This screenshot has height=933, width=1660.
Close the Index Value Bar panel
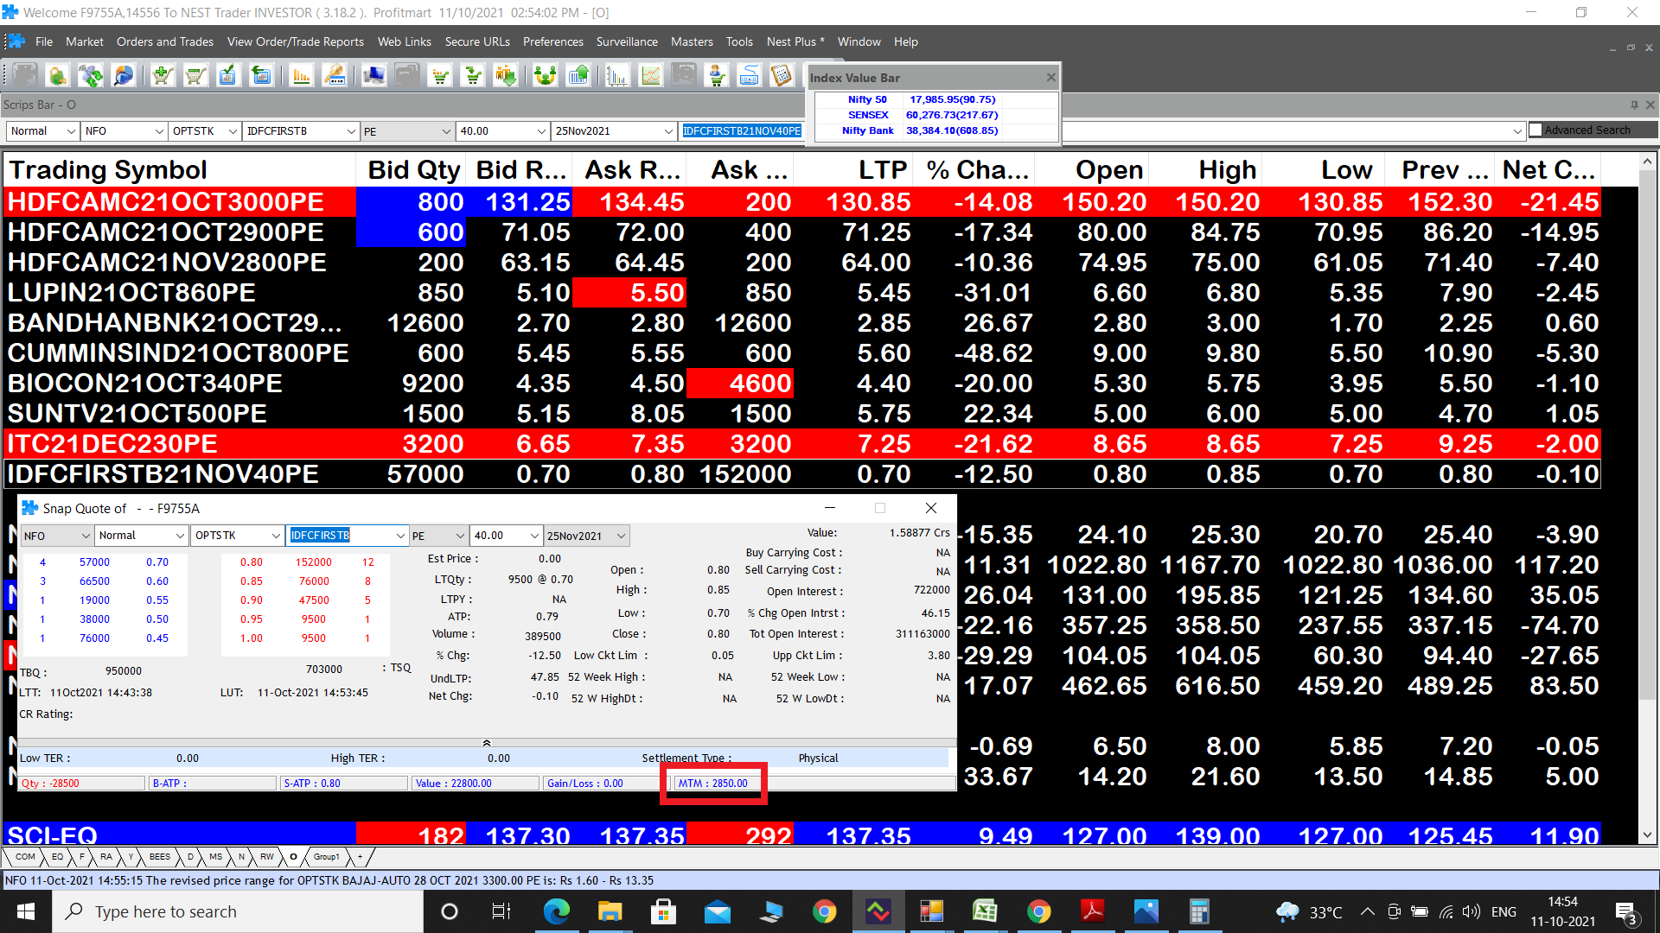1050,77
